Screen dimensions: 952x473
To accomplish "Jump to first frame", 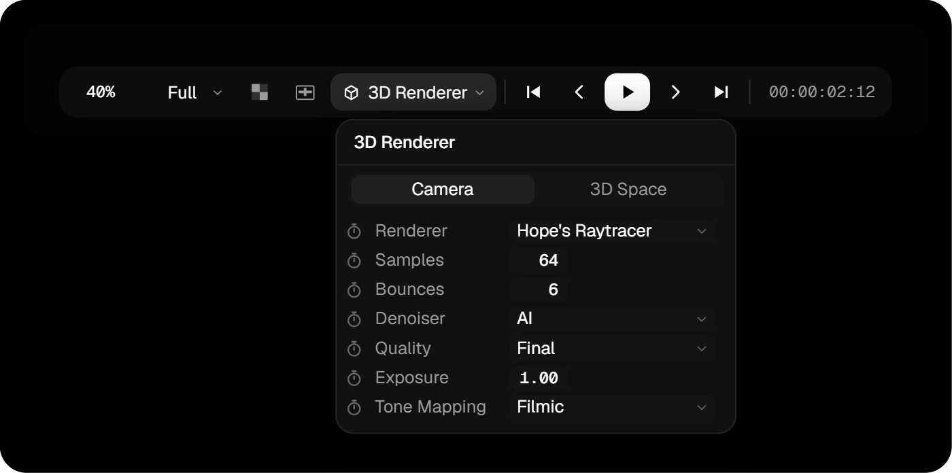I will 533,92.
